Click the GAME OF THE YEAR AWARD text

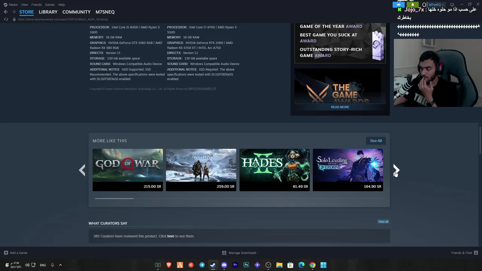tap(331, 26)
